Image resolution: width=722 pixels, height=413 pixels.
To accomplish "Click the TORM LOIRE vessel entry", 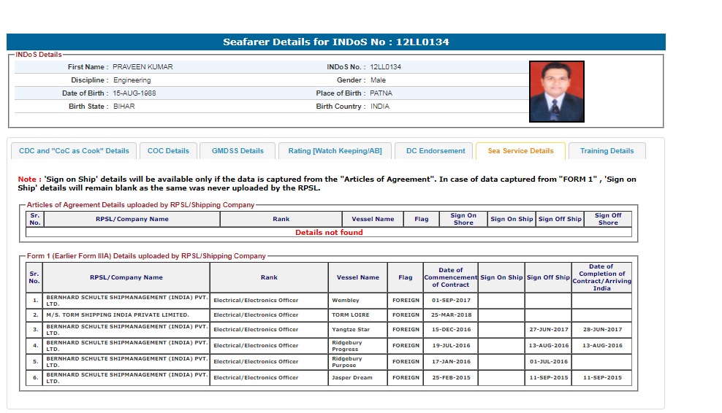I will (x=357, y=315).
